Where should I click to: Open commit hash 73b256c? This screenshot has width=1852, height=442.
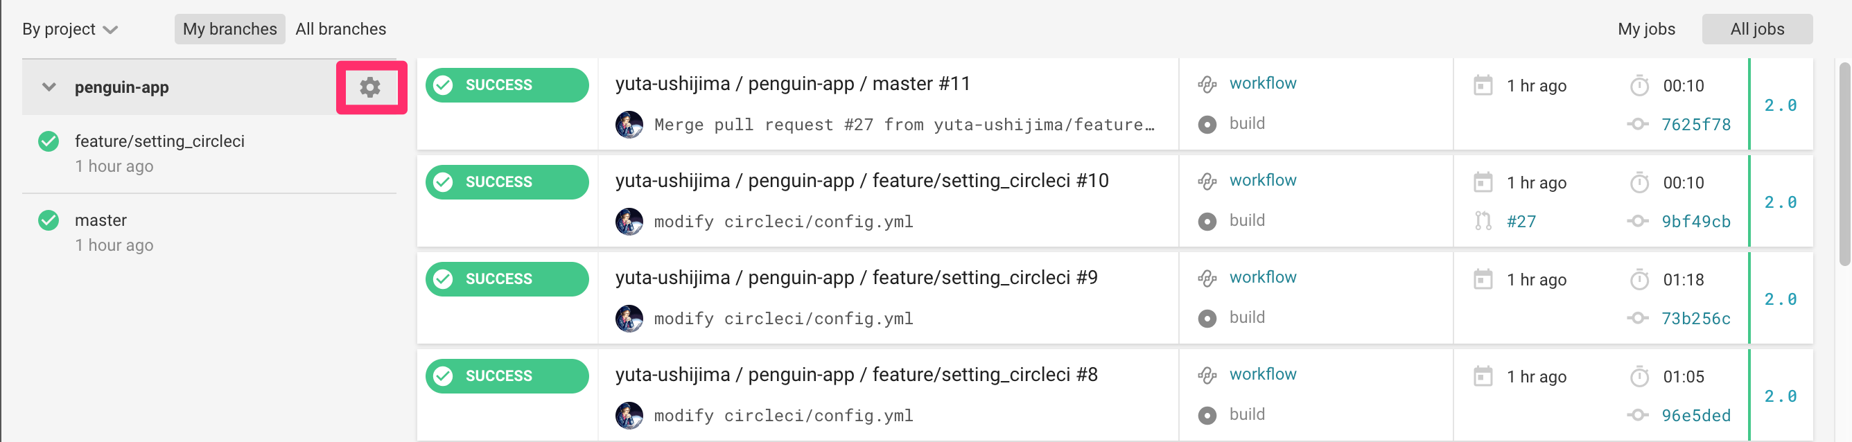[1695, 319]
